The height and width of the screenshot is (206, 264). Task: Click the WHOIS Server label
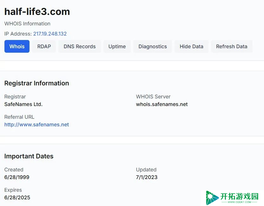click(x=153, y=96)
